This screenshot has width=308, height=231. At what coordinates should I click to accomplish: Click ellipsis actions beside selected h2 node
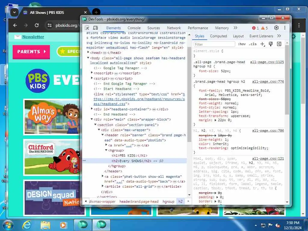[84, 161]
